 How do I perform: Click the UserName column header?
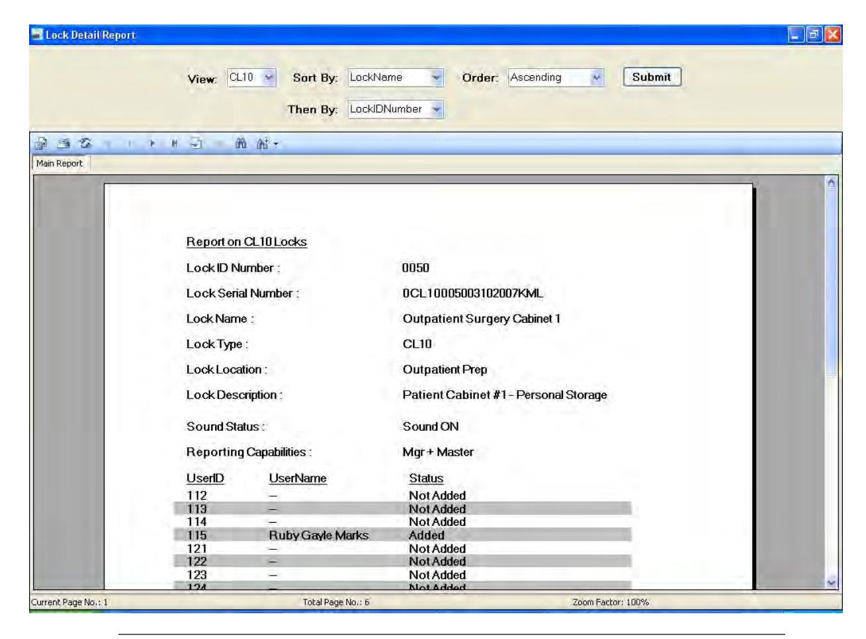pos(298,478)
